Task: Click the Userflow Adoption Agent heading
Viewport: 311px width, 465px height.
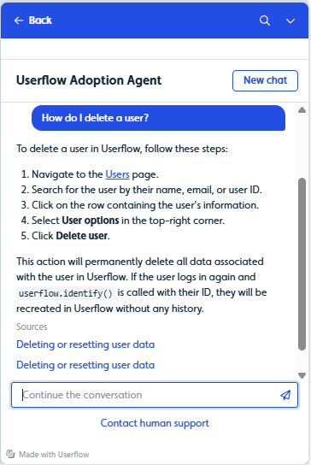Action: point(89,80)
